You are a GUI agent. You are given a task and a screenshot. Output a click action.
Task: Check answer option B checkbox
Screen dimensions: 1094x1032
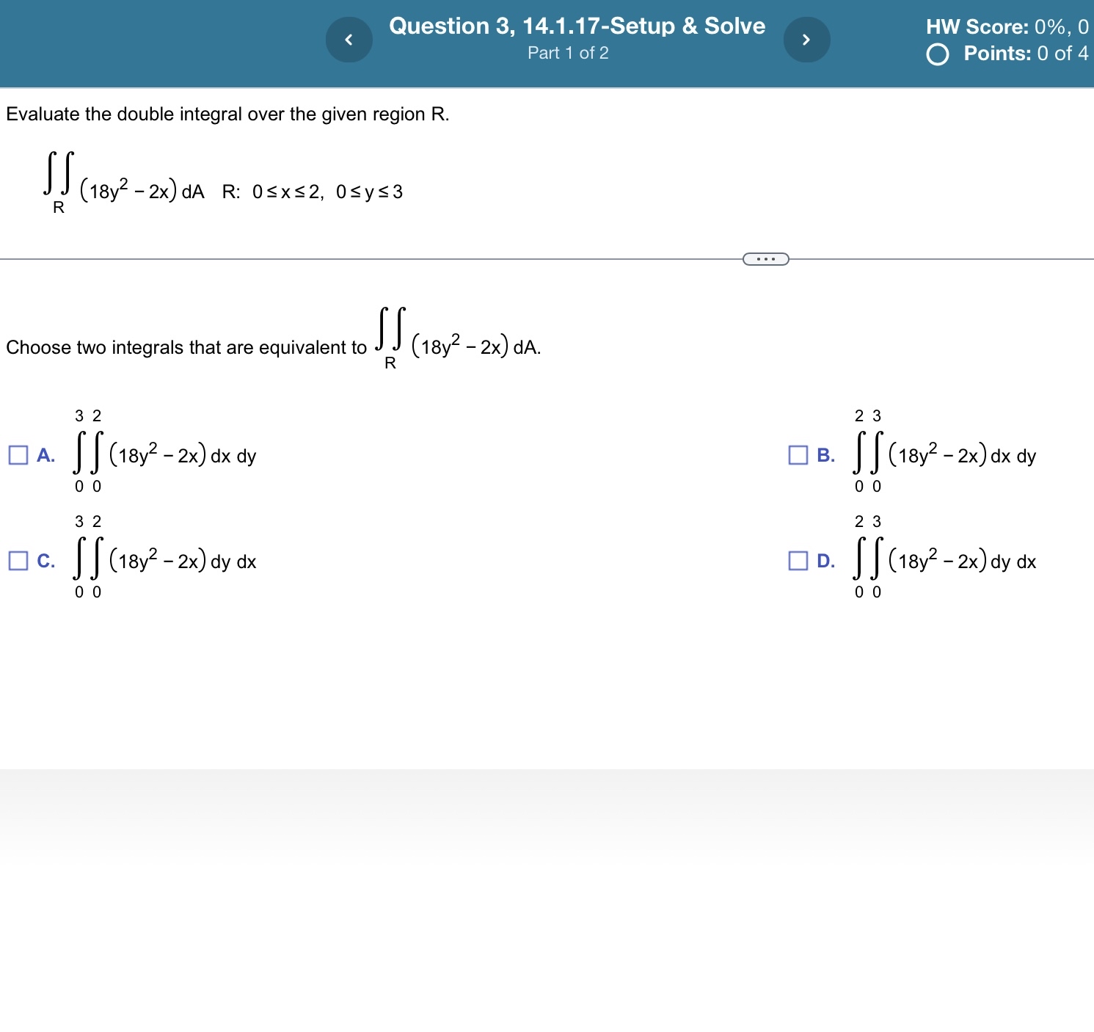(x=798, y=455)
